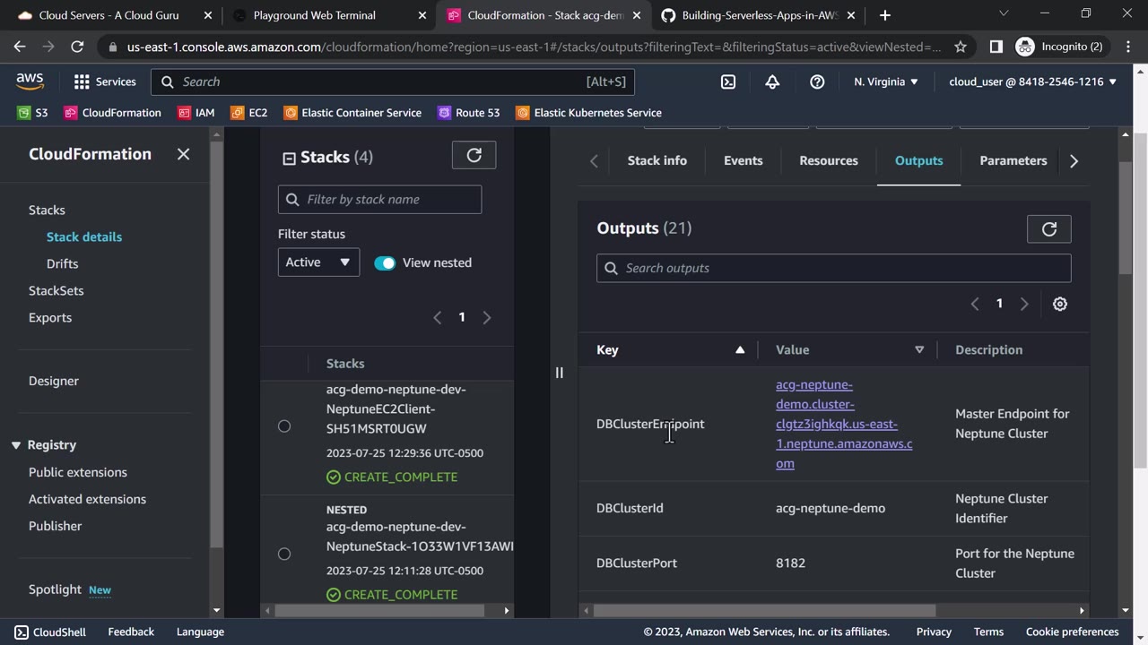
Task: Collapse the Registry section in sidebar
Action: 16,445
